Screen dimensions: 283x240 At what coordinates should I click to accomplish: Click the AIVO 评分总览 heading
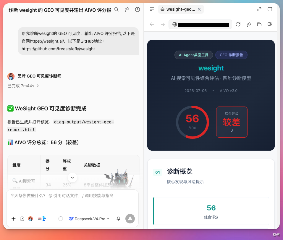[x=43, y=142]
